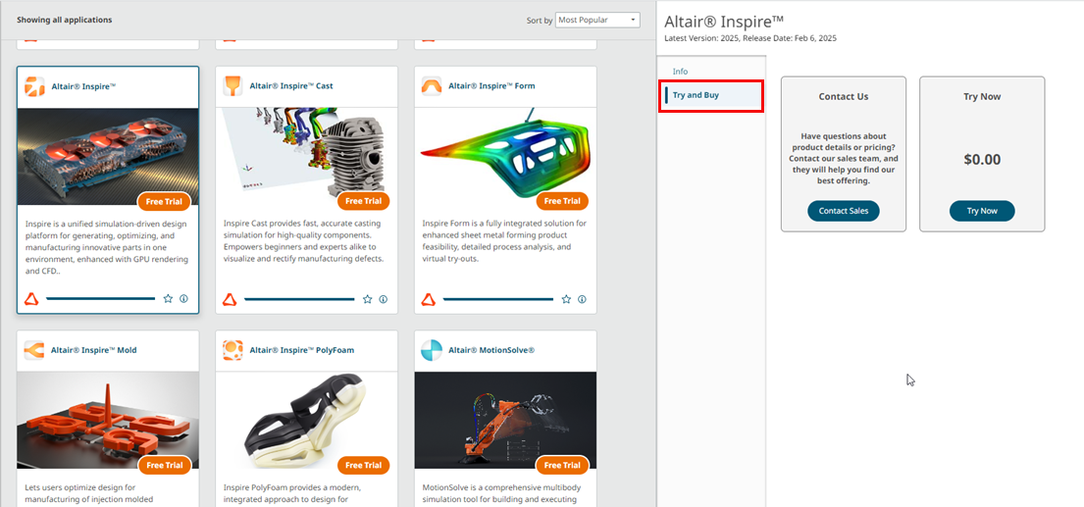Click Free Trial badge on Inspire Mold
Viewport: 1084px width, 507px height.
165,465
